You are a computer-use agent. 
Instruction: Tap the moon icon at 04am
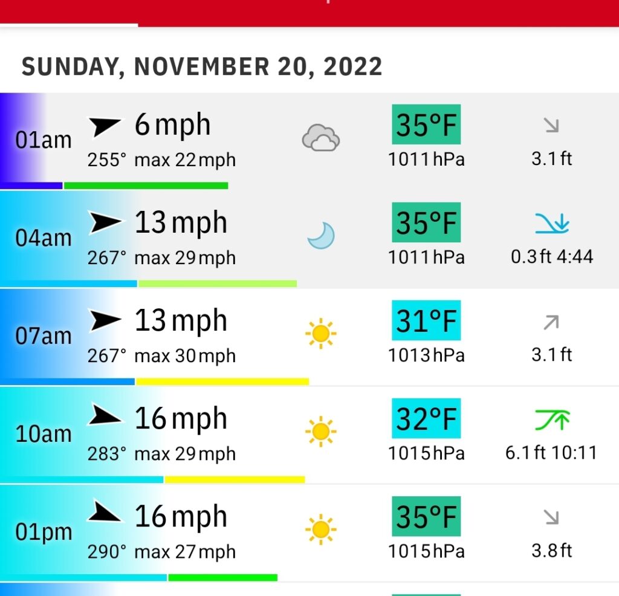pos(321,236)
